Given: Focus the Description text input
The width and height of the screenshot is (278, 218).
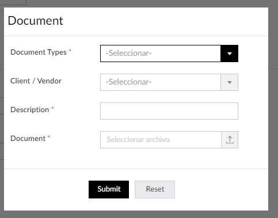Looking at the screenshot, I should [x=169, y=111].
